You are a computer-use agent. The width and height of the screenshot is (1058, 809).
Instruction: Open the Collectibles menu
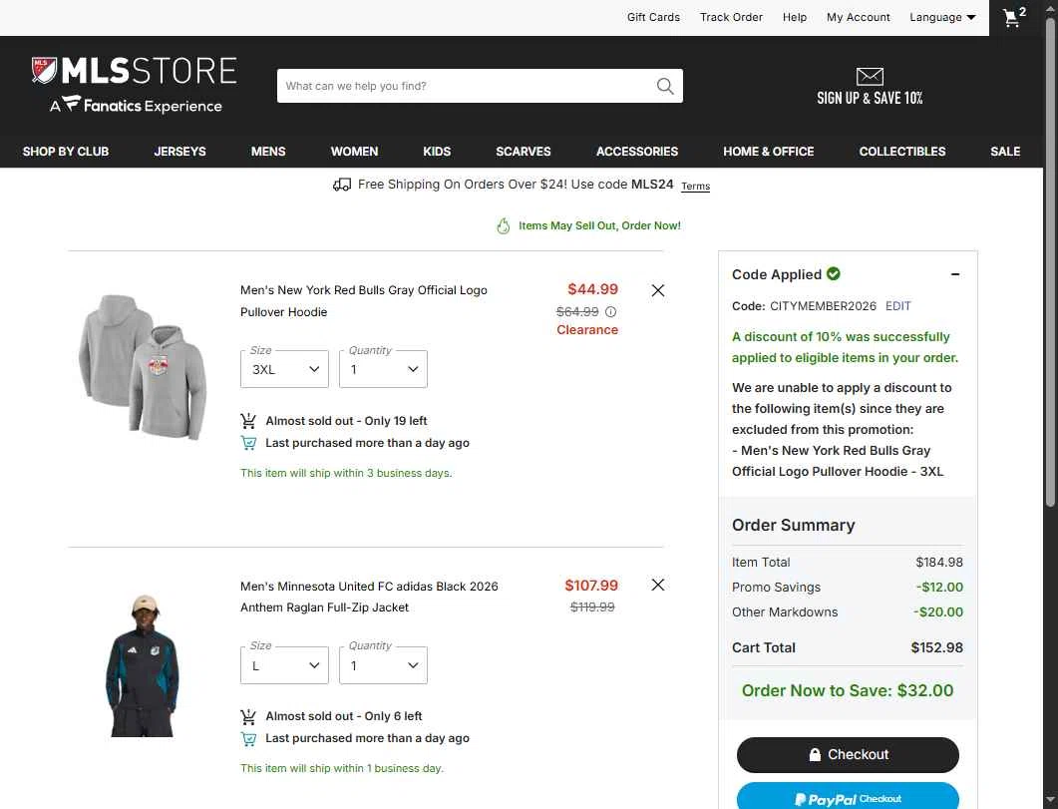tap(902, 152)
